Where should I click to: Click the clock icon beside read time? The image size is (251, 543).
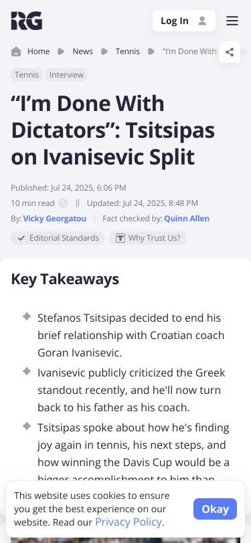coord(63,203)
